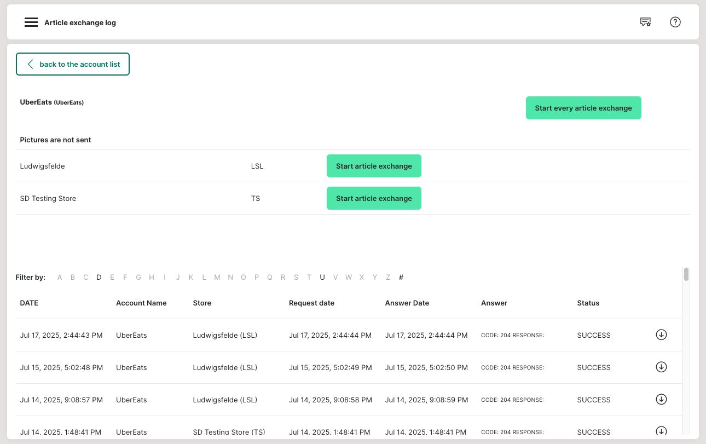Download log entry from Jul 14, 9:08:57 PM
This screenshot has height=444, width=706.
click(x=661, y=399)
